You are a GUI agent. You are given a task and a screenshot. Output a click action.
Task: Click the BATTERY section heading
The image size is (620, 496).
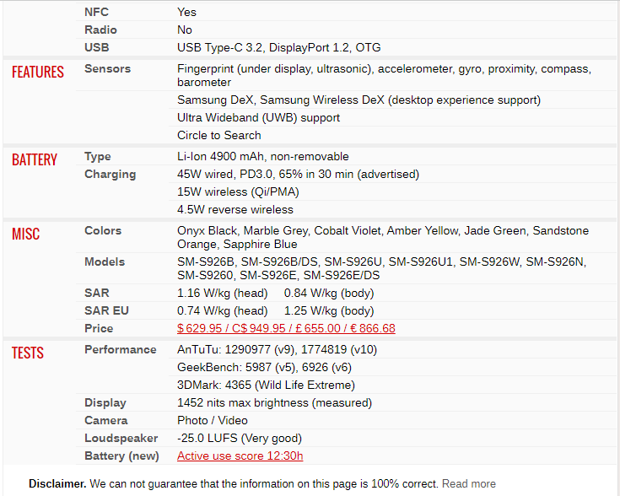pos(35,159)
